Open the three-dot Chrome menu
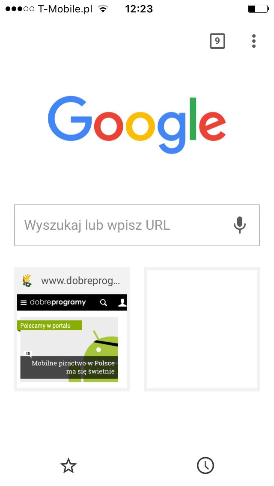Screen dimensions: 274x486 point(254,41)
